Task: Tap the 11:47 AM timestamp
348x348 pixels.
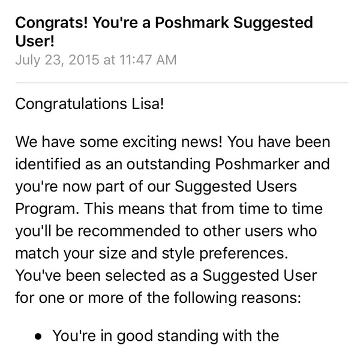Action: pos(148,60)
